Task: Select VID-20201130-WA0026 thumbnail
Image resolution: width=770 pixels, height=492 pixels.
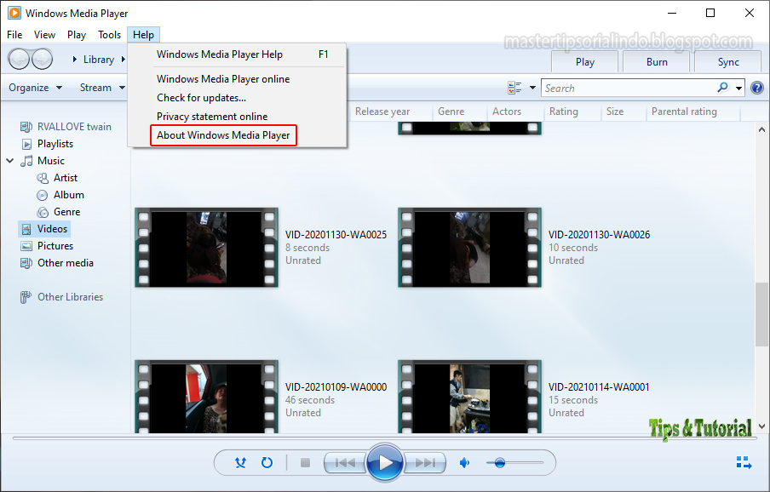Action: [x=469, y=248]
